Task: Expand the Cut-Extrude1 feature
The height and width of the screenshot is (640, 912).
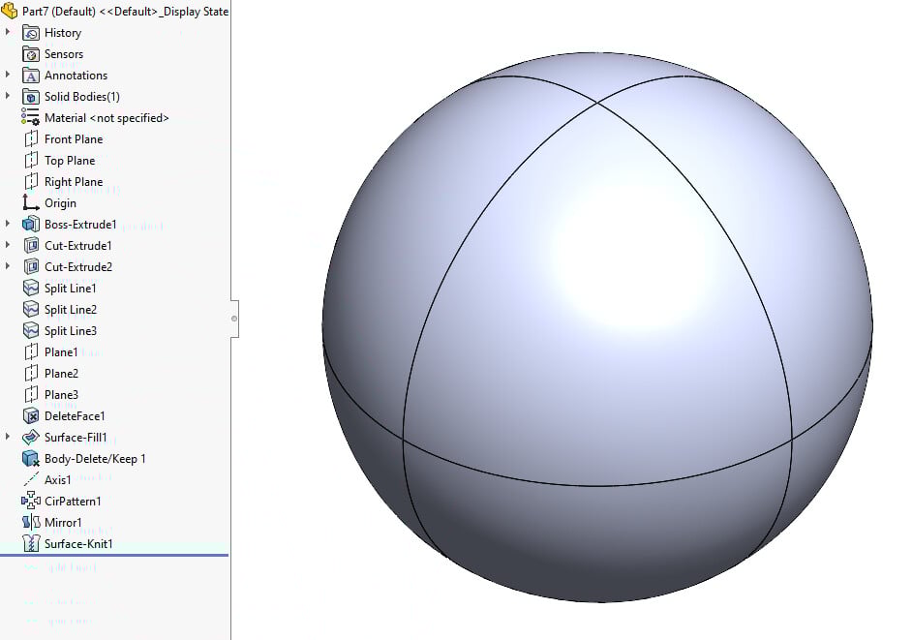Action: pos(7,245)
